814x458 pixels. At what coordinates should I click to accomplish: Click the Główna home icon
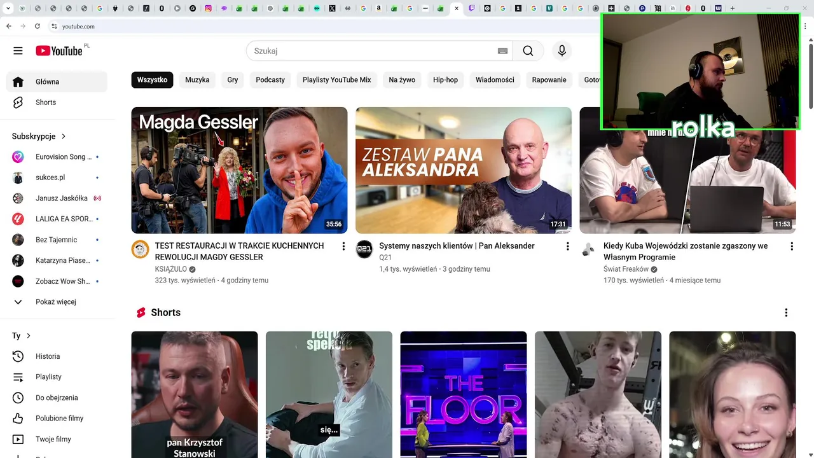point(18,81)
